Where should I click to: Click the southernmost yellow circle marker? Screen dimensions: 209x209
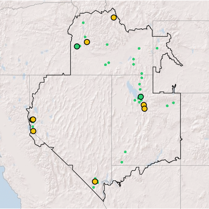[x=95, y=182]
